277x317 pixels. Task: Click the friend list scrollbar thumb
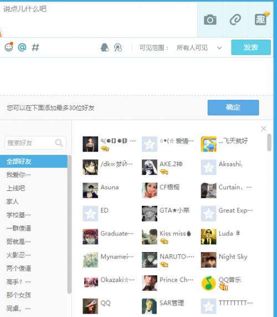pos(269,142)
